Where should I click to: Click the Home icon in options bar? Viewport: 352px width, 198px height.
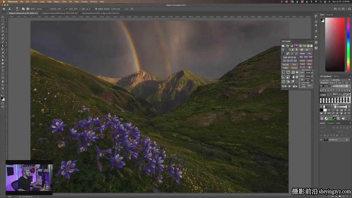click(x=4, y=9)
